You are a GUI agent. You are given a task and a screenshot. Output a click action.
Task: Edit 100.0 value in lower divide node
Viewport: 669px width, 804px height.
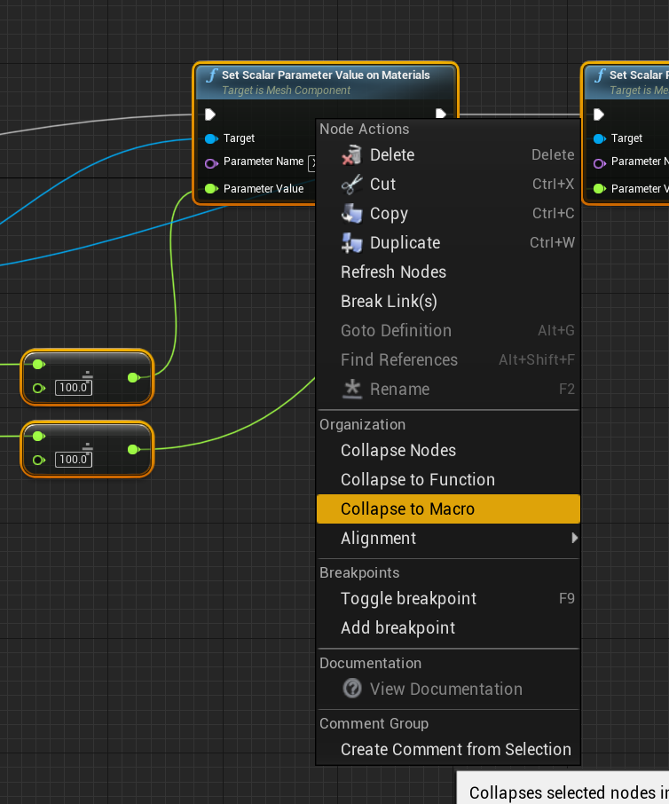pos(74,460)
